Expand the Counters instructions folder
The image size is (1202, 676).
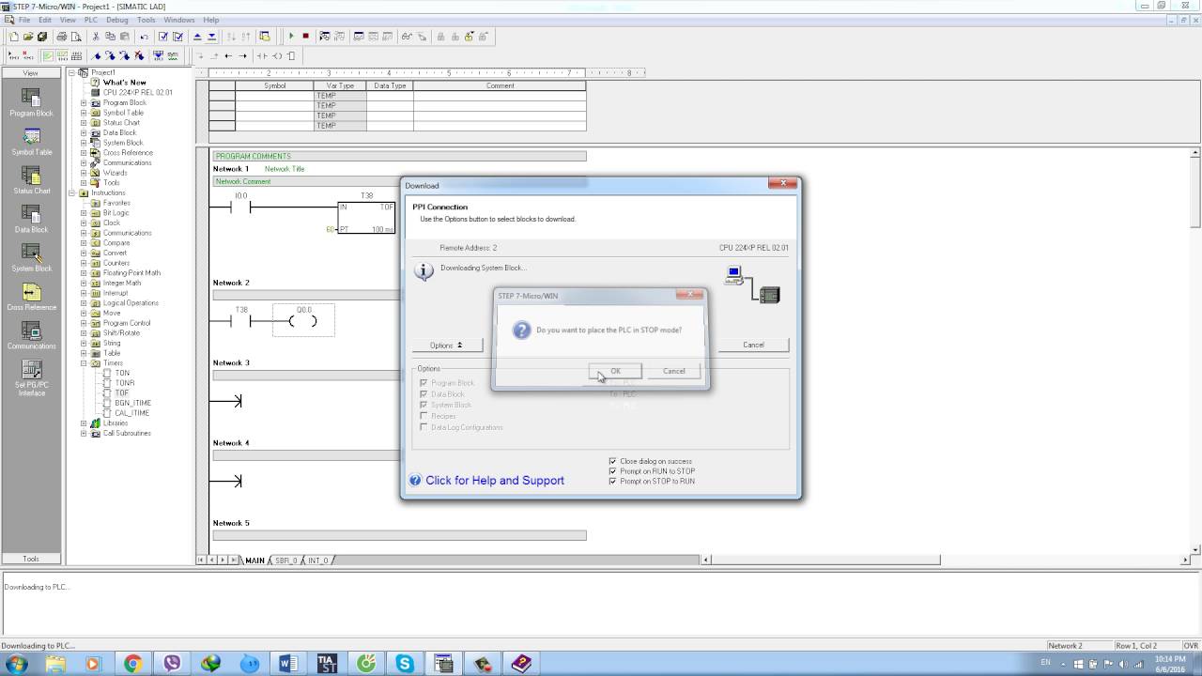click(x=84, y=263)
